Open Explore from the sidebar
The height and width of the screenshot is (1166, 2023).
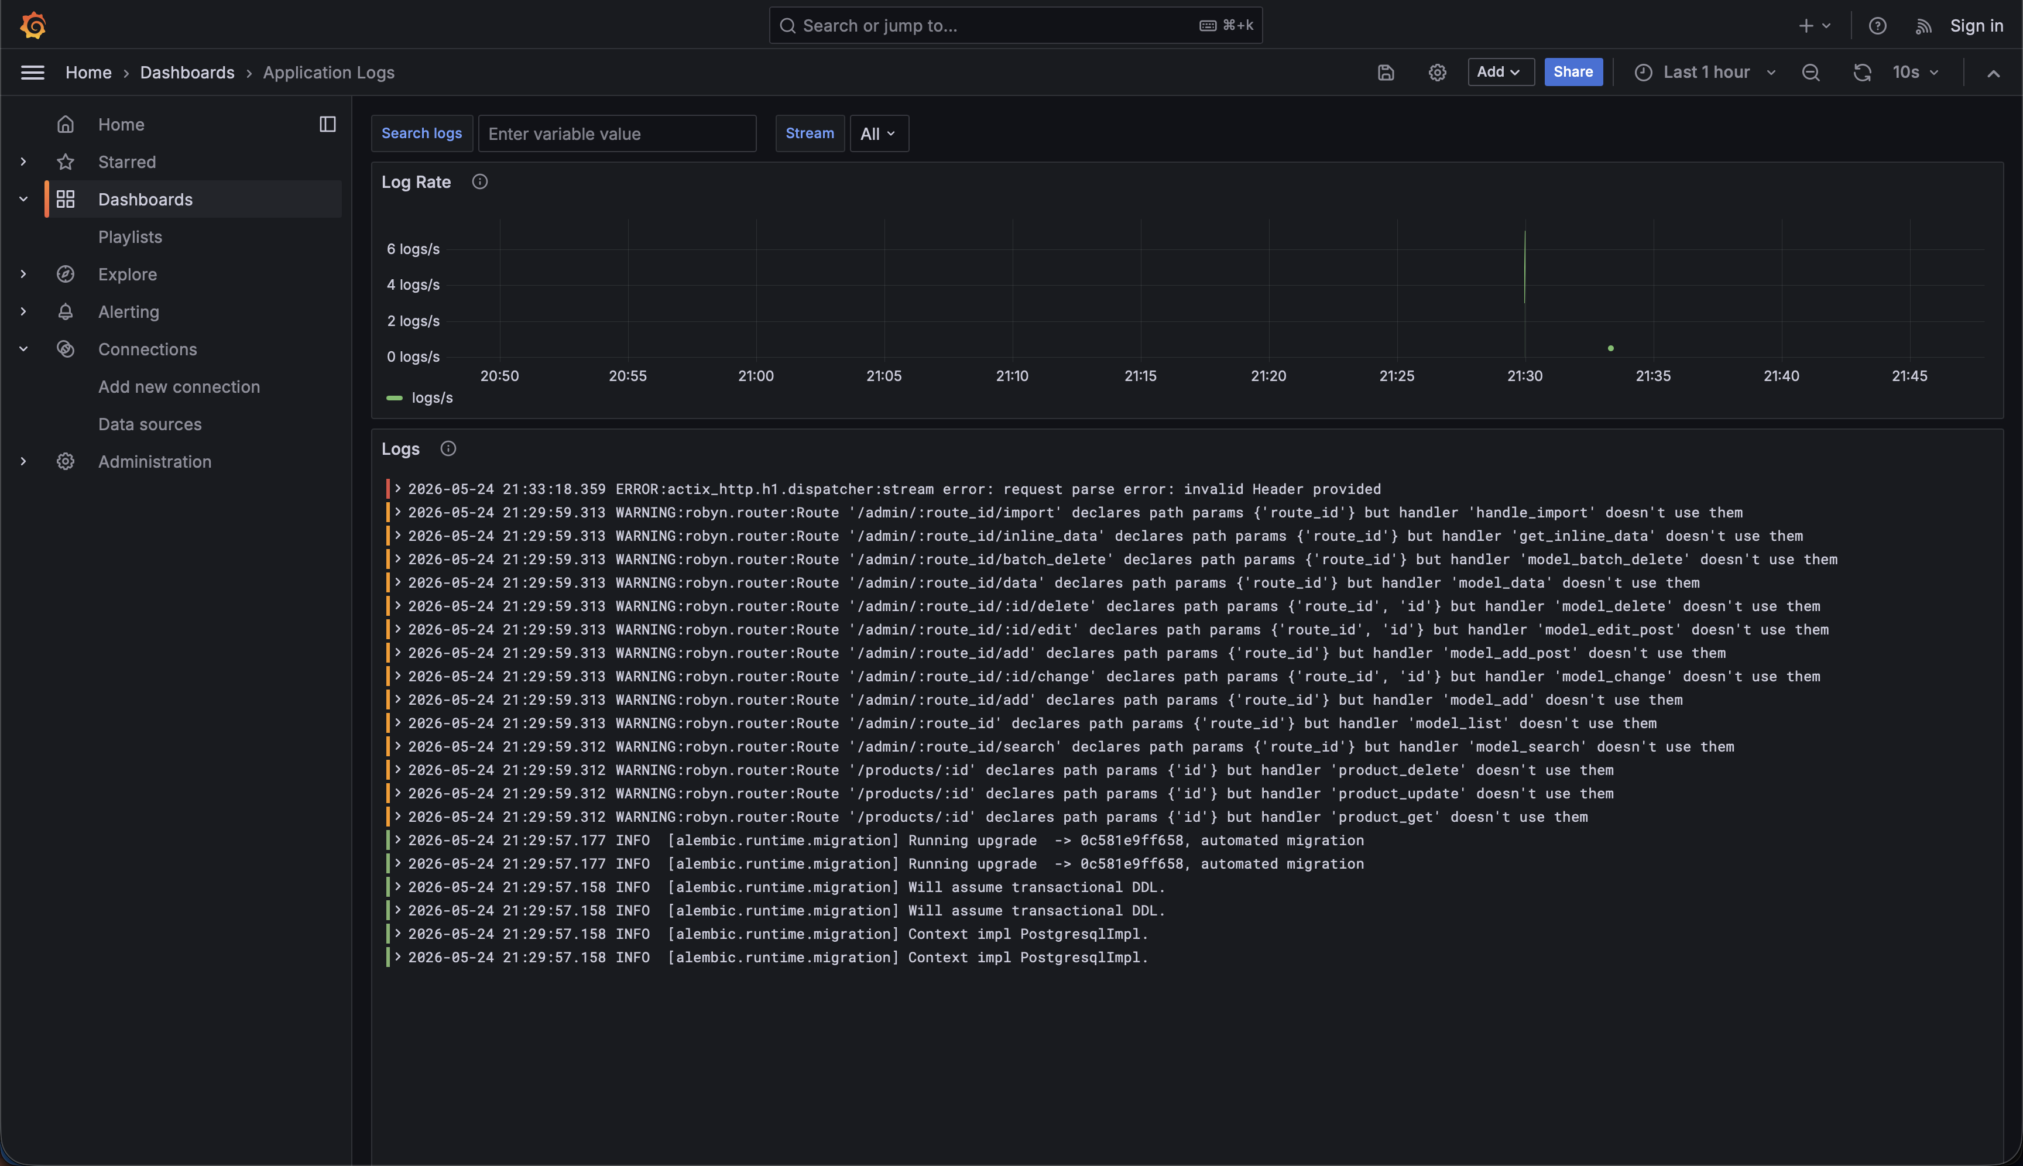[x=128, y=274]
